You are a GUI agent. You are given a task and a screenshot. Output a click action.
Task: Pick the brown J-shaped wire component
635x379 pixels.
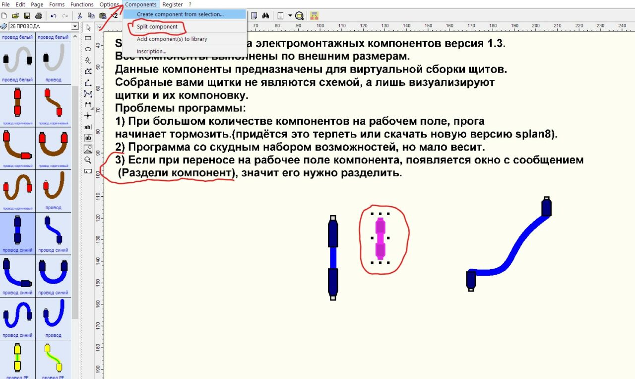pos(54,191)
